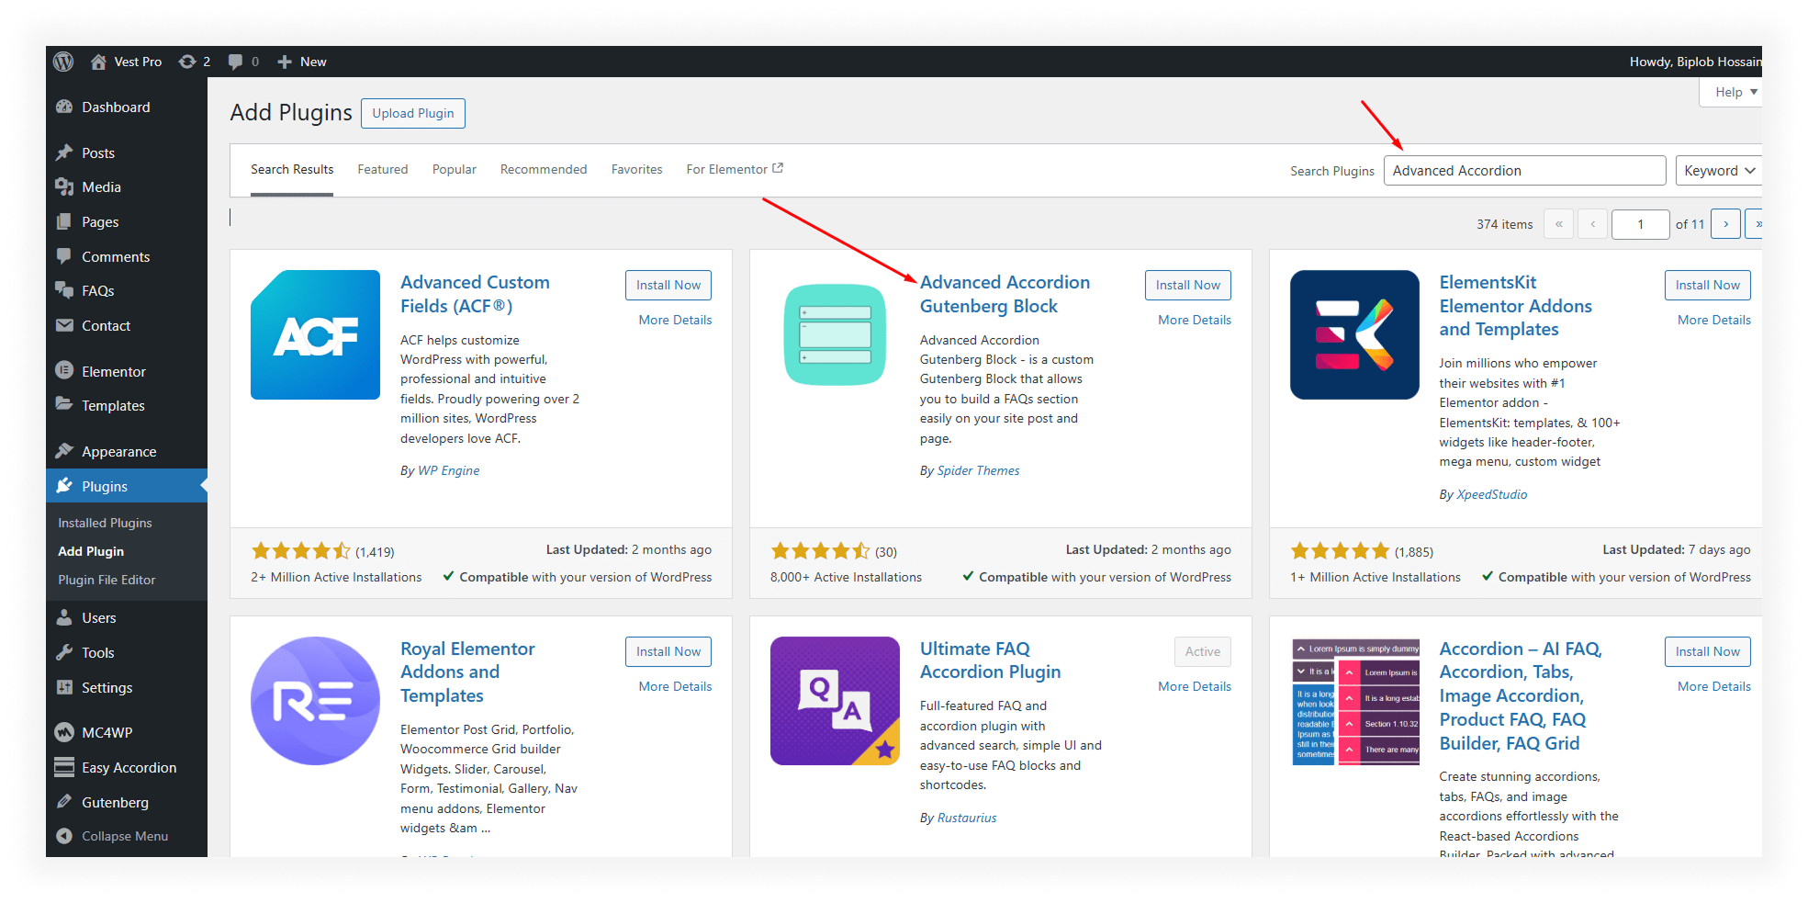Install ElementsKit Elementor Addons
1808x903 pixels.
[1708, 285]
